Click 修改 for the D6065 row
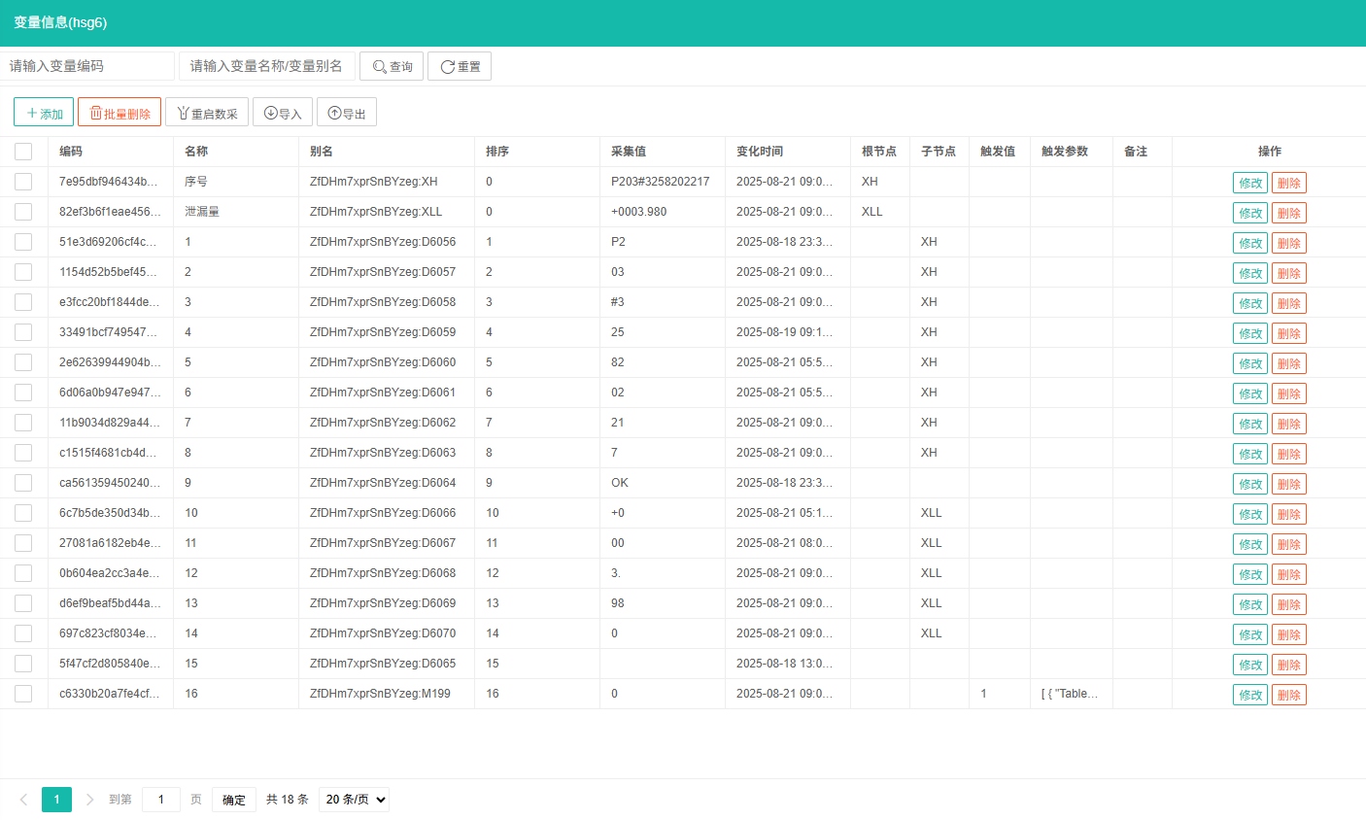Screen dimensions: 1366x820 click(x=1250, y=665)
